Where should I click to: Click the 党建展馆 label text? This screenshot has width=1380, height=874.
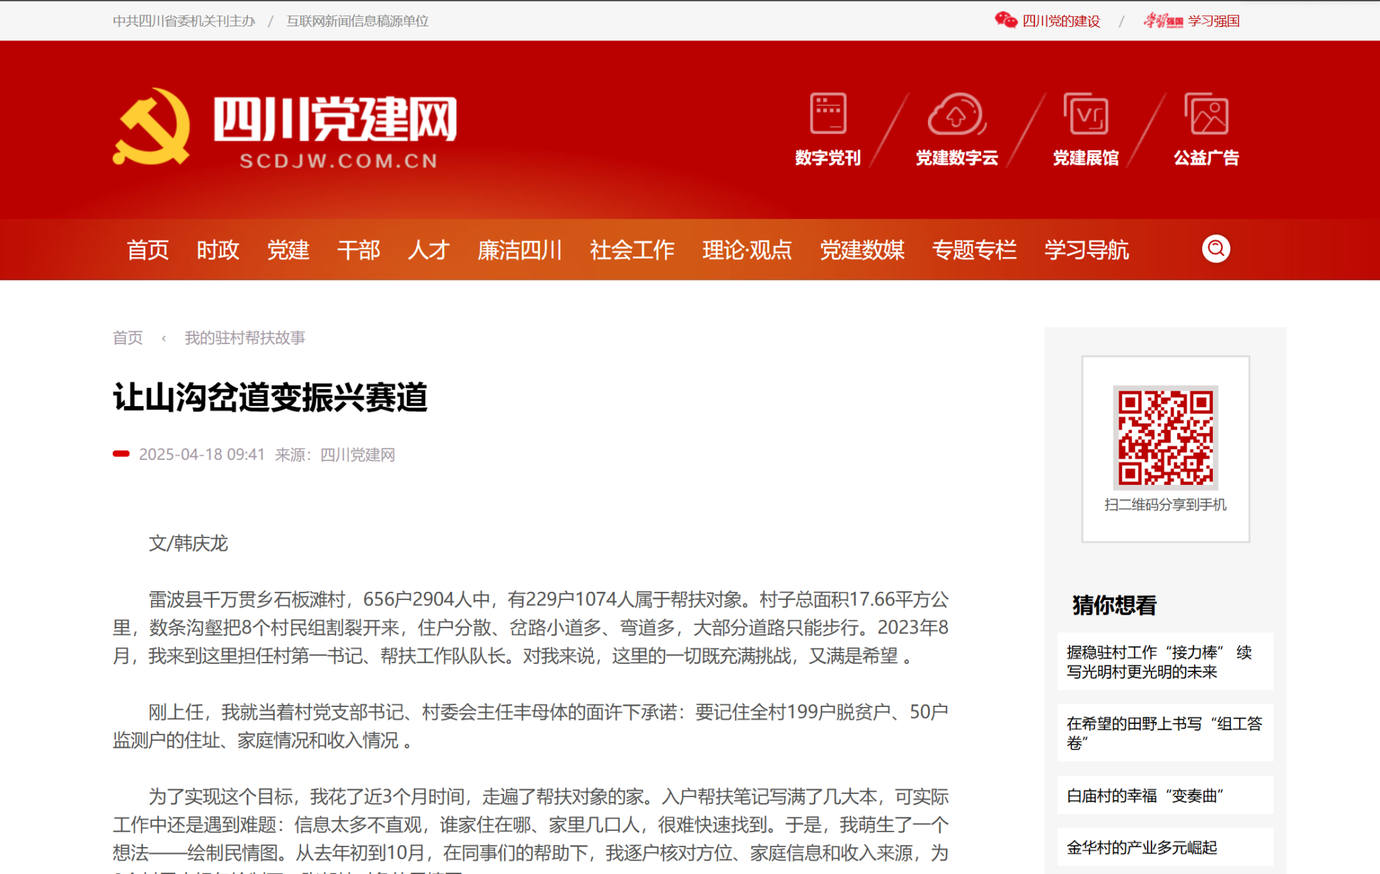1086,158
